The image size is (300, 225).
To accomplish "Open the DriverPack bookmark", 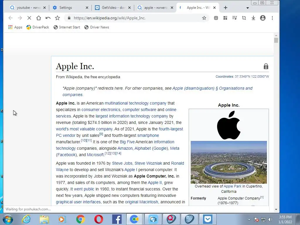I will [x=38, y=27].
